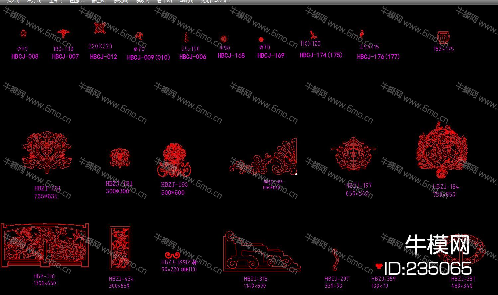498x295 pixels.
Task: Click the 500*500 dimension text
Action: pyautogui.click(x=173, y=193)
